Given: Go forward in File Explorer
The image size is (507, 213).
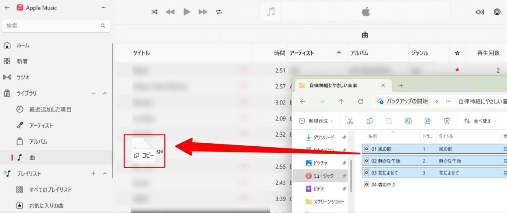Looking at the screenshot, I should pyautogui.click(x=322, y=102).
